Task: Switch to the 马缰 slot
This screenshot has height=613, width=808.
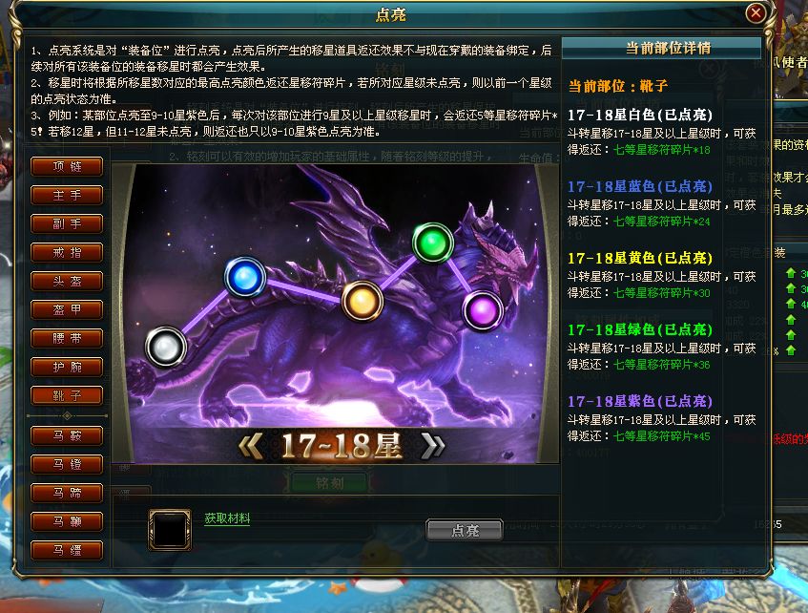Action: (67, 551)
